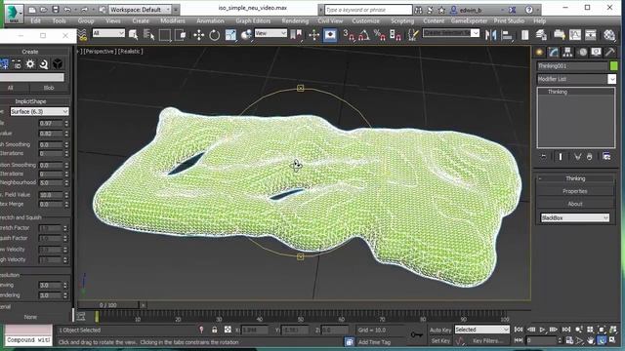This screenshot has height=351, width=625.
Task: Toggle the Window/Crossing selection mode
Action: click(x=181, y=35)
